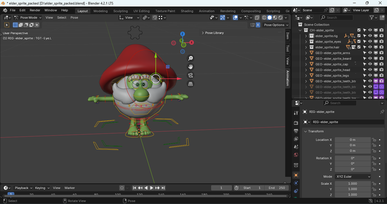
Task: Expand the Pose Library panel
Action: click(x=203, y=33)
